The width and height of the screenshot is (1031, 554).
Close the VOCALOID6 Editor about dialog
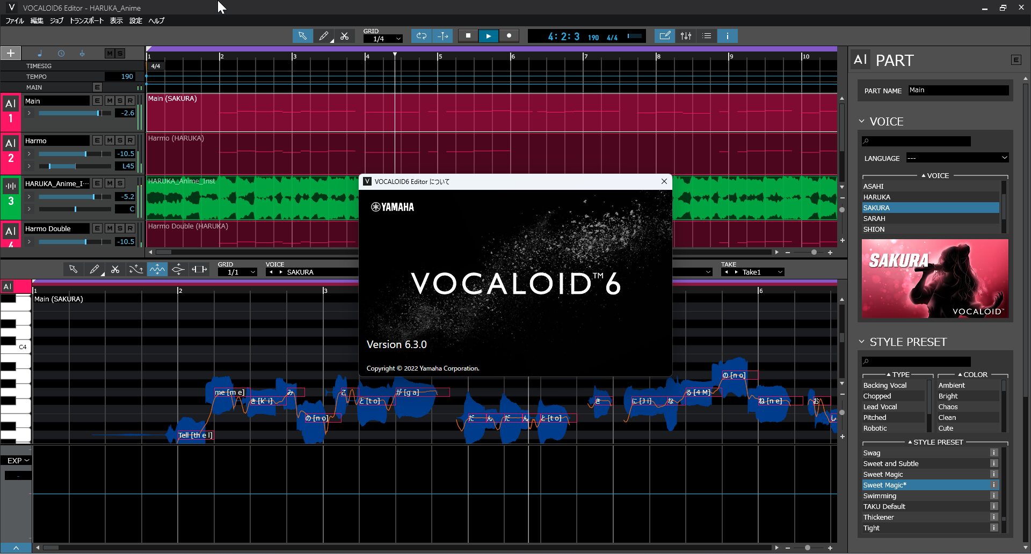[x=664, y=181]
